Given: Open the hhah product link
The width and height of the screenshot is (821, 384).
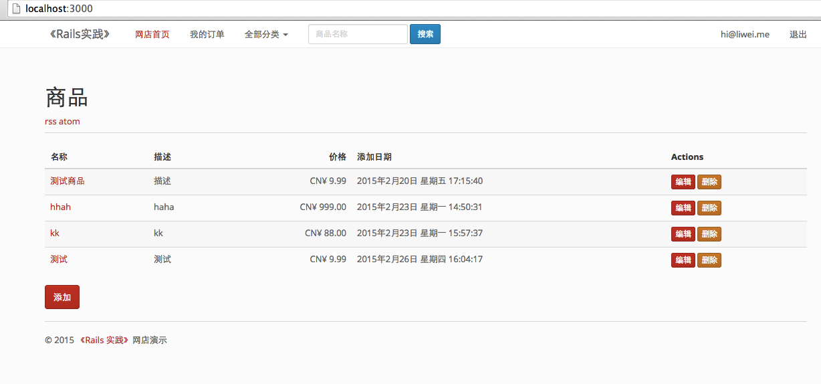Looking at the screenshot, I should coord(60,207).
